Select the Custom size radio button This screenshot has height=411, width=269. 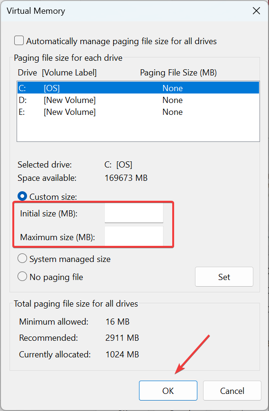[x=22, y=196]
